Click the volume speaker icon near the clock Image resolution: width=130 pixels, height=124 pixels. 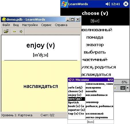[108, 4]
